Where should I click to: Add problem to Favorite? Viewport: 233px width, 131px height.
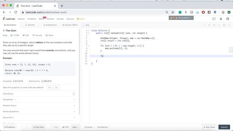(x=37, y=35)
